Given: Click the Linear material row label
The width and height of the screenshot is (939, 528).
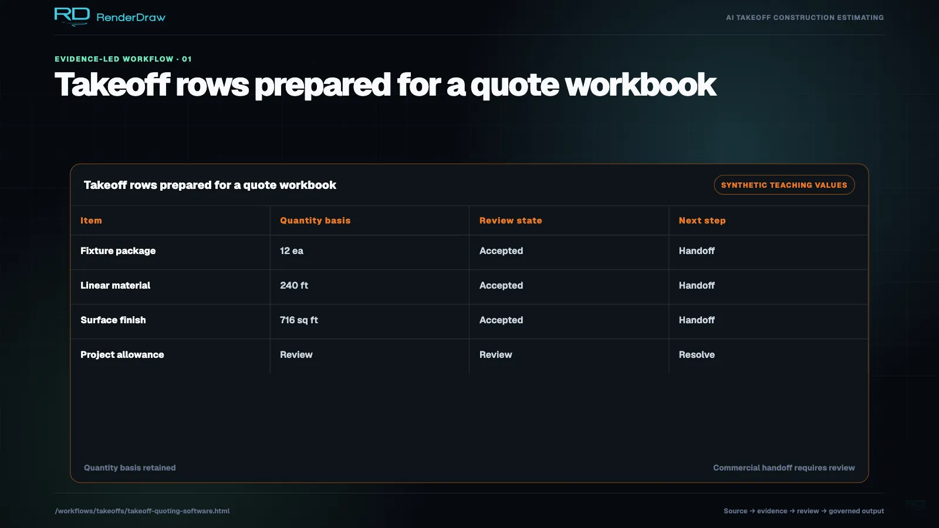Looking at the screenshot, I should tap(115, 286).
